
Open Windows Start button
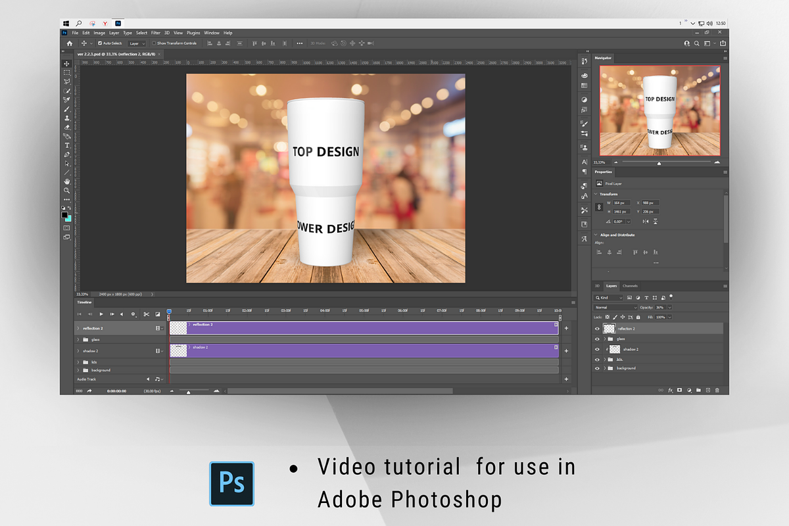(x=67, y=23)
